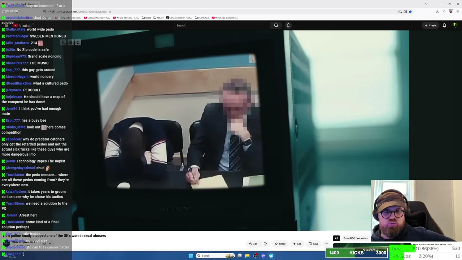This screenshot has width=462, height=260.
Task: Save the video to a playlist
Action: click(x=314, y=244)
